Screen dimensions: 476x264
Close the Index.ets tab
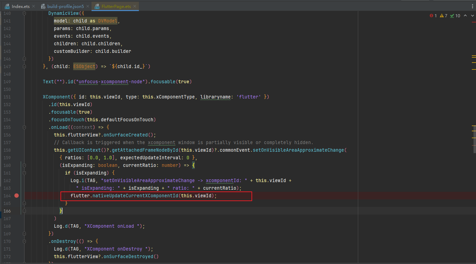pyautogui.click(x=33, y=7)
